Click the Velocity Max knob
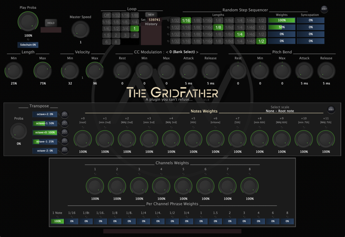This screenshot has width=345, height=237. tap(95, 71)
